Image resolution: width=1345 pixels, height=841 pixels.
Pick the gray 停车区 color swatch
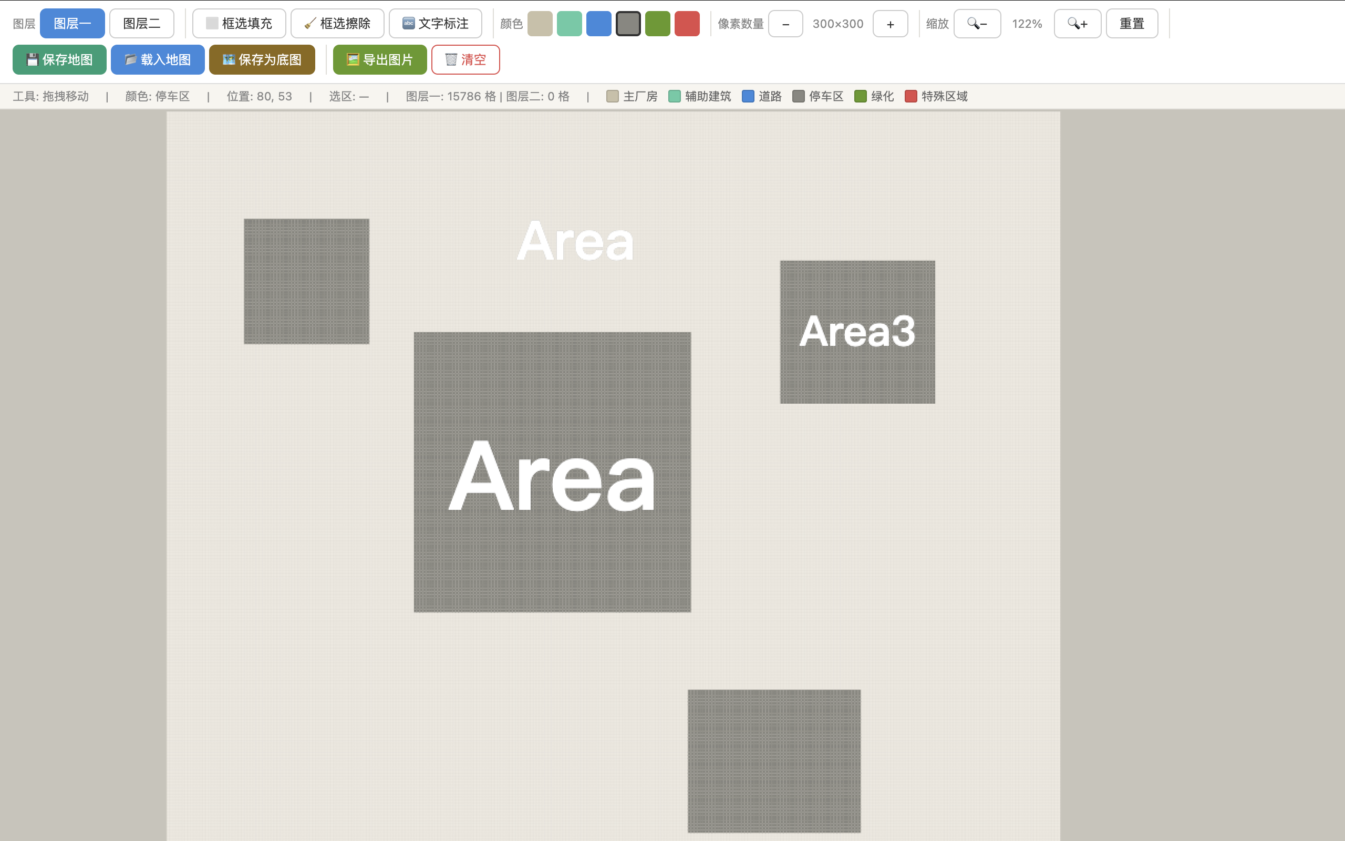pos(628,24)
